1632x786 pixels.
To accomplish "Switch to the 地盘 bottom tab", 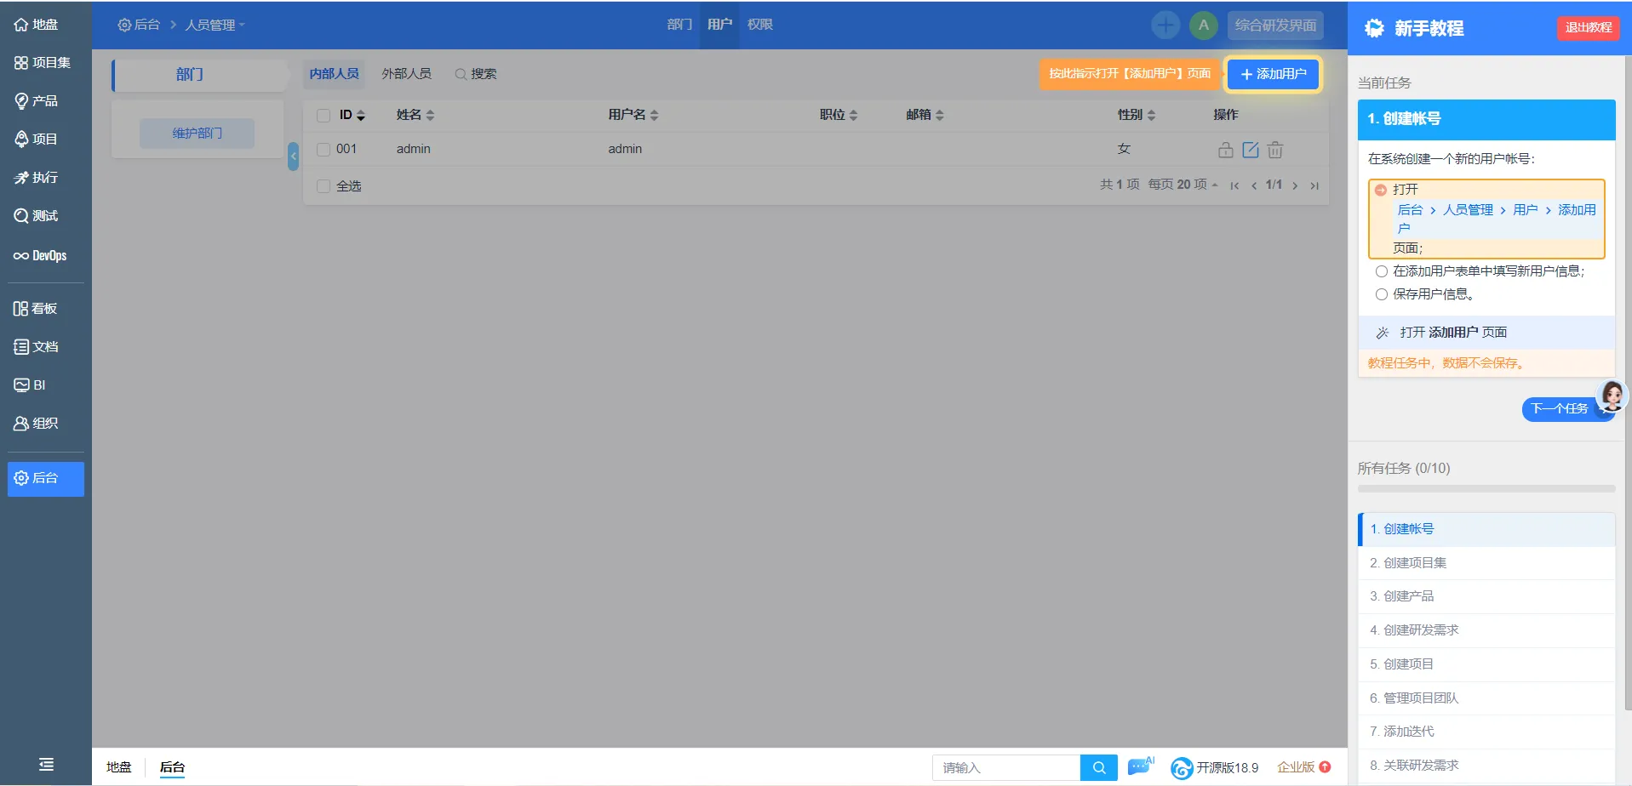I will (119, 767).
